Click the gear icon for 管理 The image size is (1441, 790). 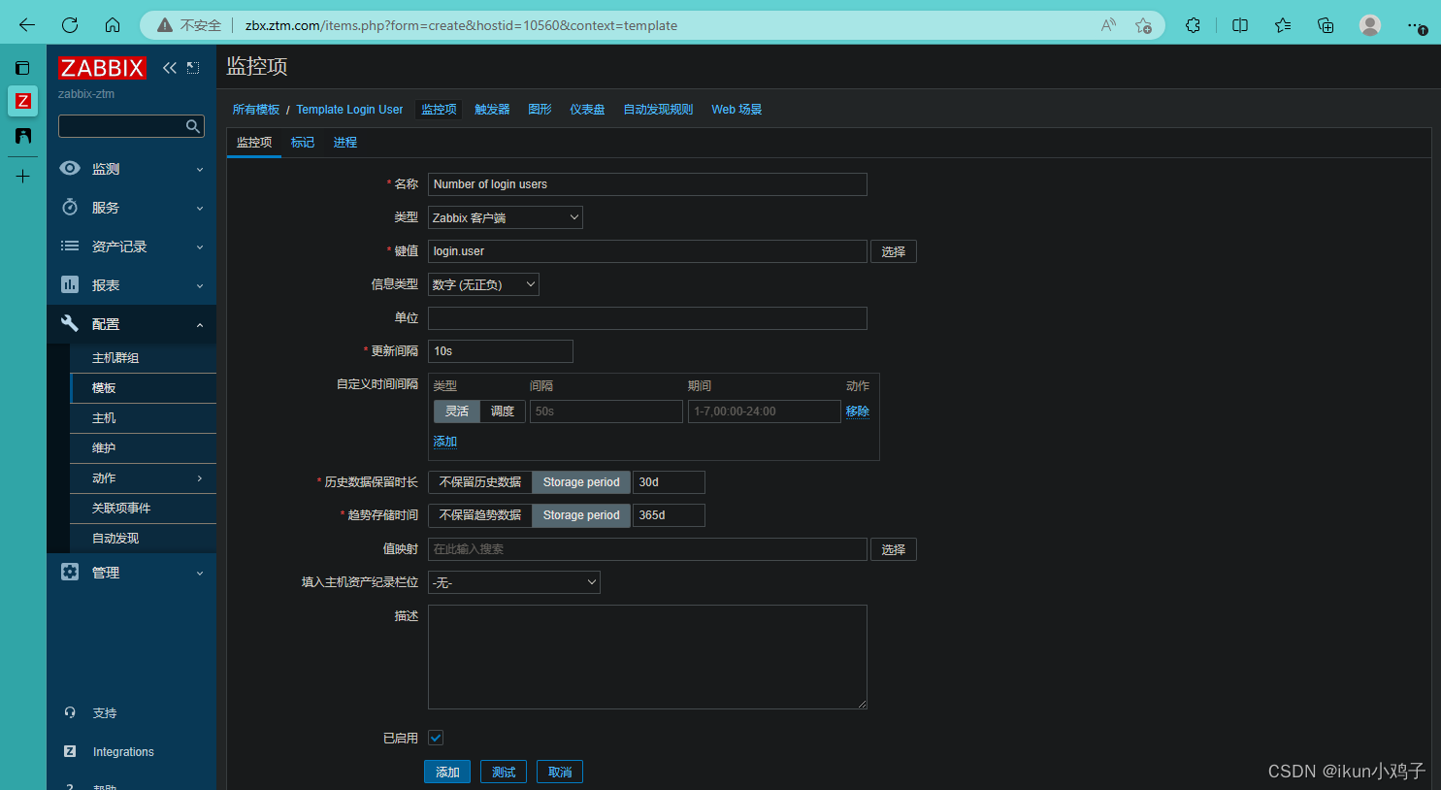pos(70,572)
